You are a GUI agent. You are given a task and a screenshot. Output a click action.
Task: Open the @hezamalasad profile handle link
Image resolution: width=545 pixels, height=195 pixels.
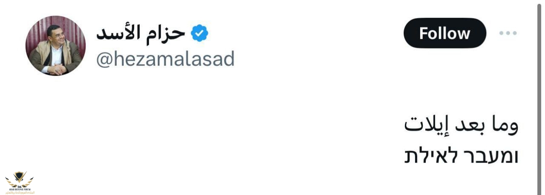pos(165,59)
